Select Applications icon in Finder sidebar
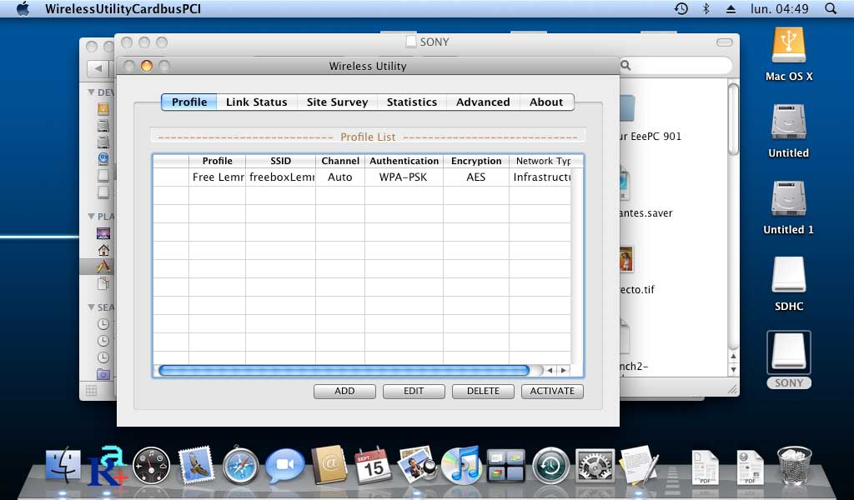Screen dimensions: 854x500 pos(103,267)
